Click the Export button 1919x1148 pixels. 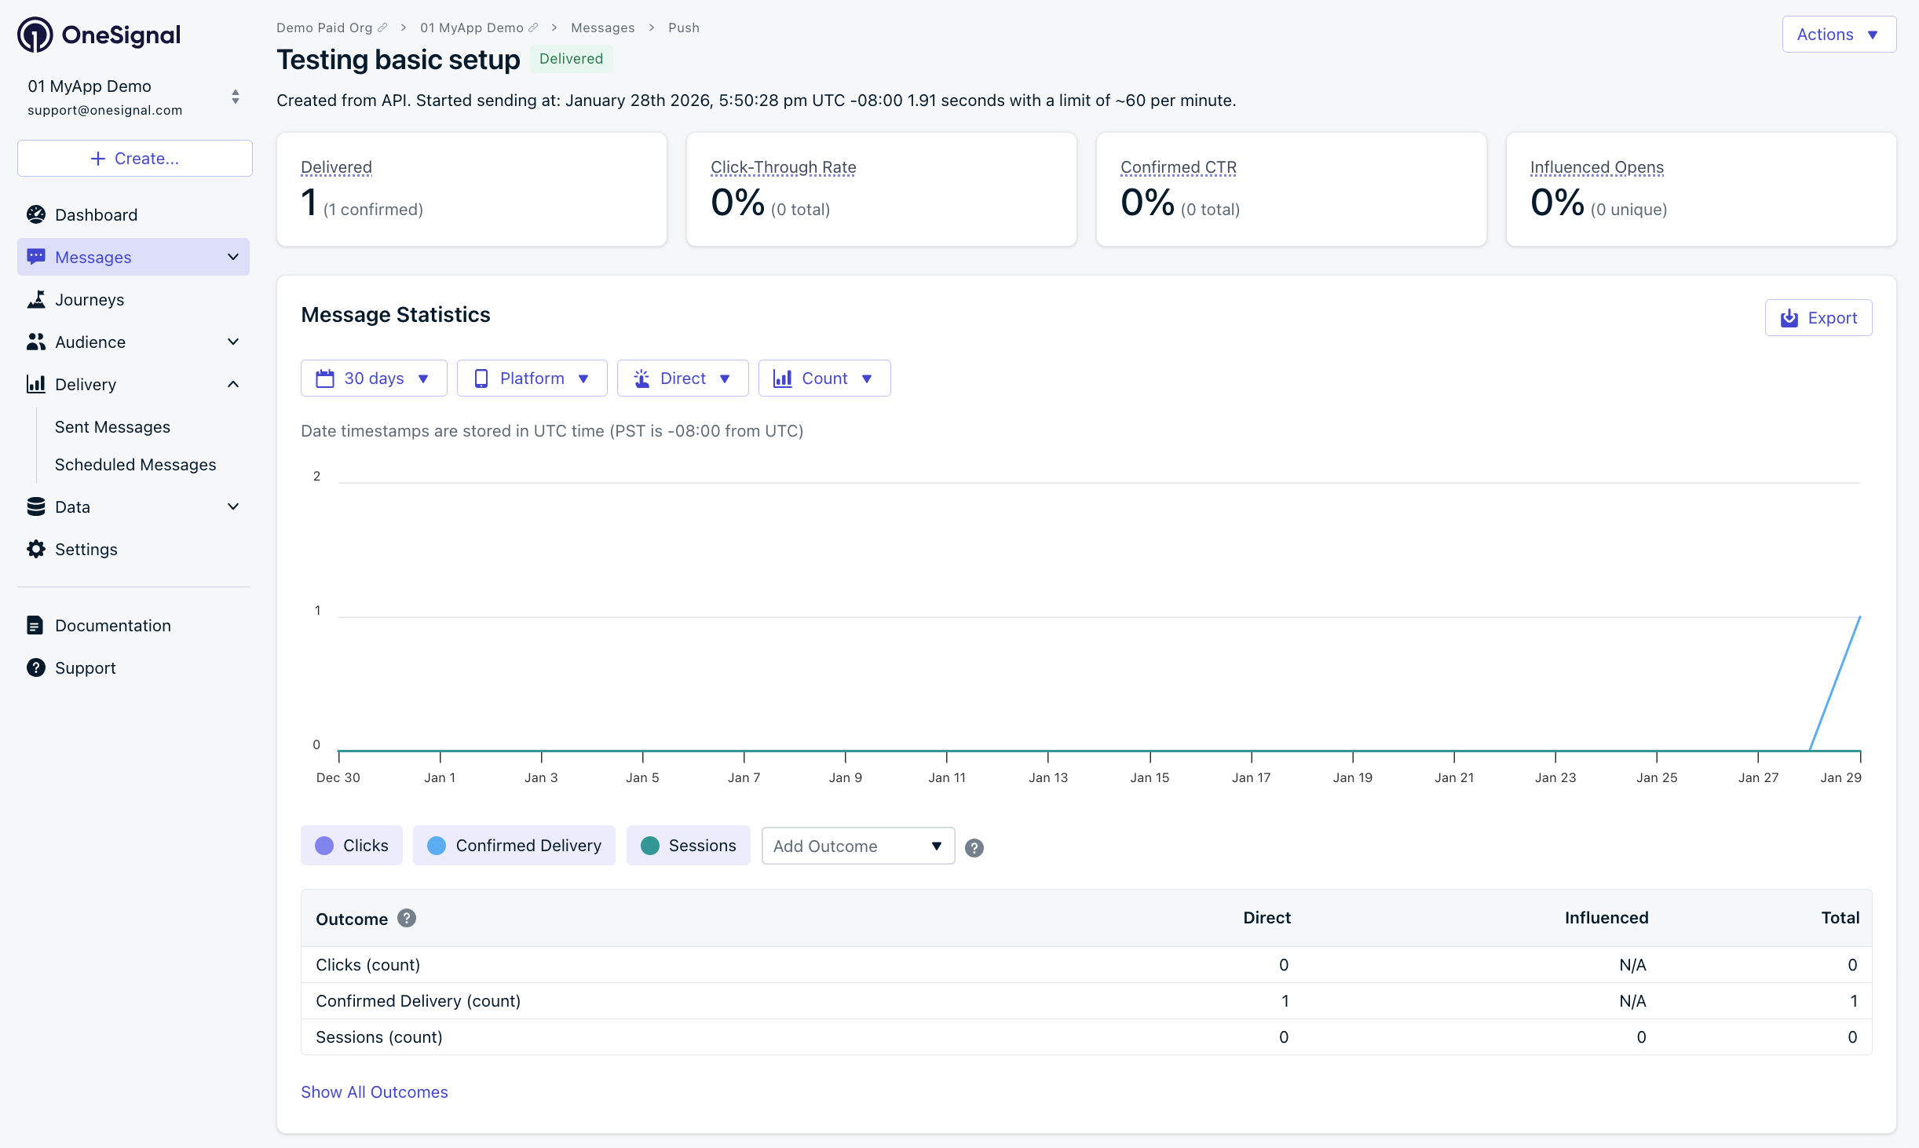[1818, 317]
